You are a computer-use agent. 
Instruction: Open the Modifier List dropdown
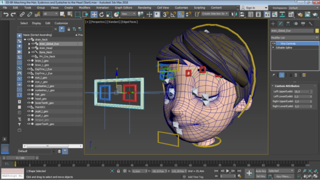[x=294, y=38]
